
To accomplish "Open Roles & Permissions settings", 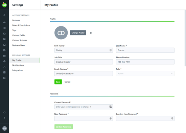I will click(x=21, y=25).
